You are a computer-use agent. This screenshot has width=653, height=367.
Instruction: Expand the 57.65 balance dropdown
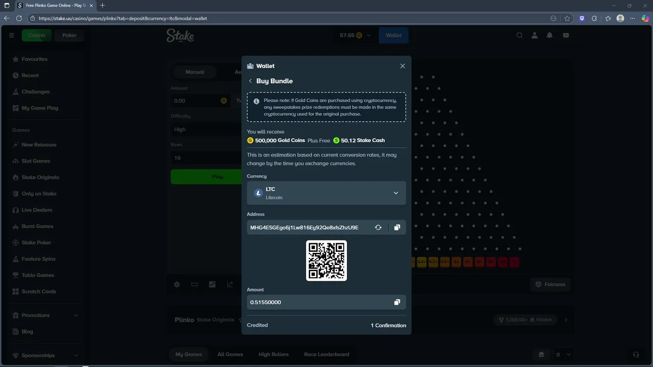[356, 35]
